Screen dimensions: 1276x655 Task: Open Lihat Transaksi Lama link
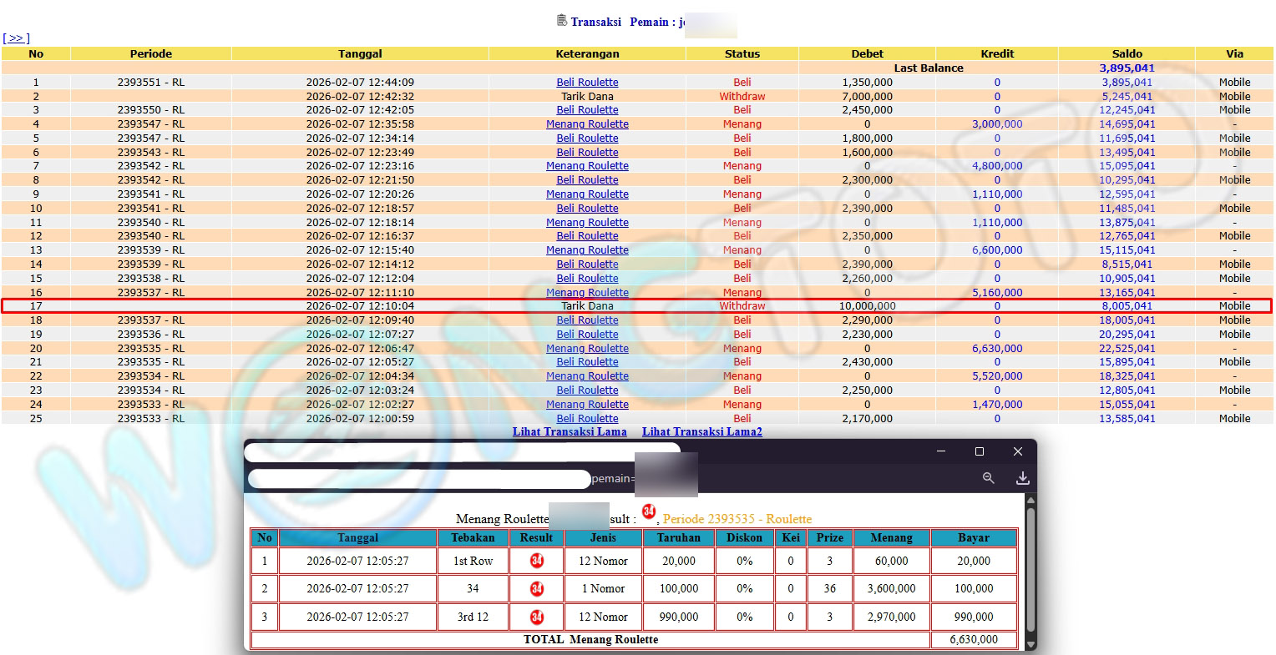click(570, 431)
